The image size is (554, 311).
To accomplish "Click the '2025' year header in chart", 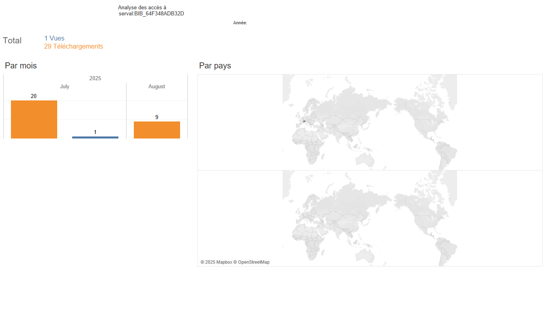I will (x=95, y=79).
